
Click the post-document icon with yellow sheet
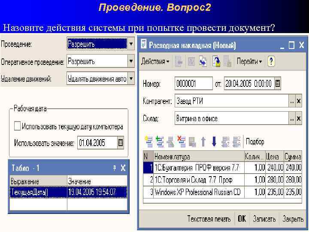pos(216,61)
